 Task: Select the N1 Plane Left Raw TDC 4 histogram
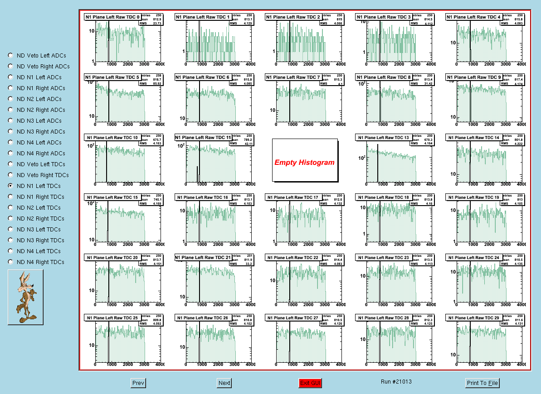coord(486,40)
